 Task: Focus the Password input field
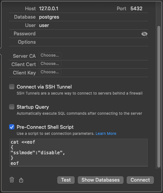89,34
